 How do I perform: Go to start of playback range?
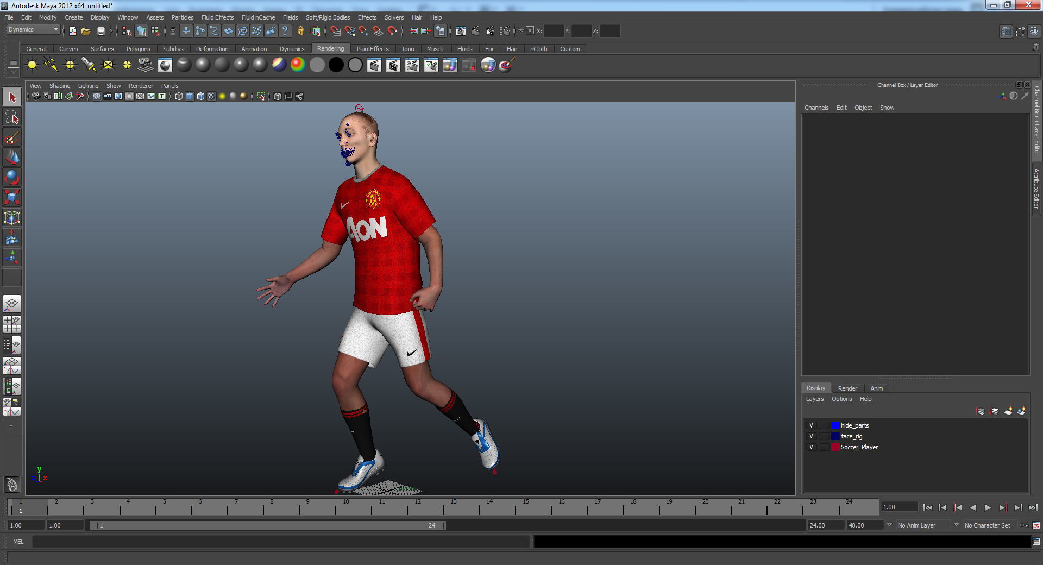[x=928, y=507]
